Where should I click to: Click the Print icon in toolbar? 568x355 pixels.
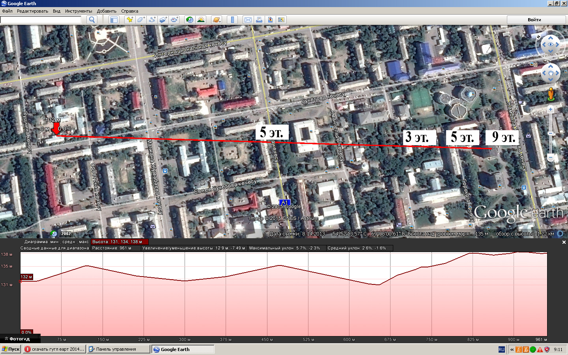click(259, 20)
